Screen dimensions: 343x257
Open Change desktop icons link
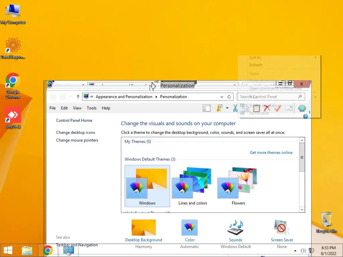point(75,133)
